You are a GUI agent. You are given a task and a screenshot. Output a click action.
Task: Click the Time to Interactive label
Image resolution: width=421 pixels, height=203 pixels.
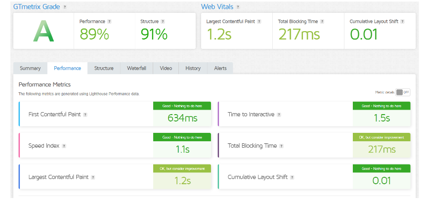pyautogui.click(x=251, y=115)
